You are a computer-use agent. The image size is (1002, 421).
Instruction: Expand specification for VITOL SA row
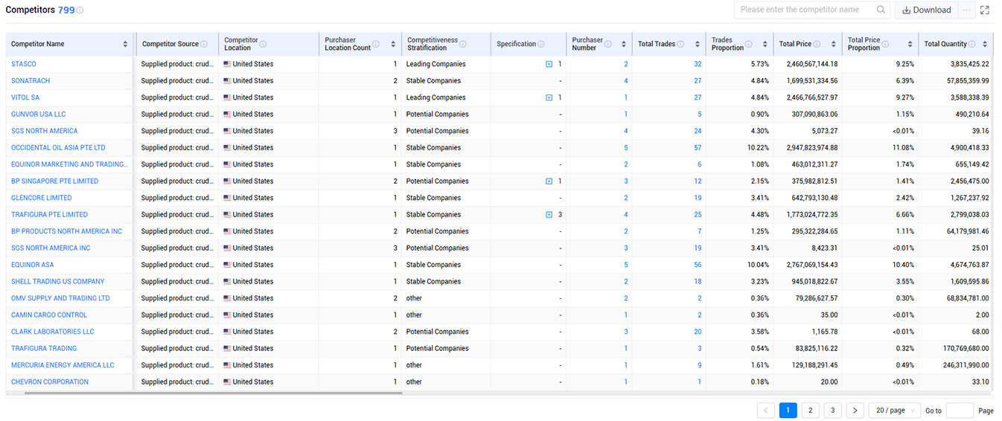549,97
